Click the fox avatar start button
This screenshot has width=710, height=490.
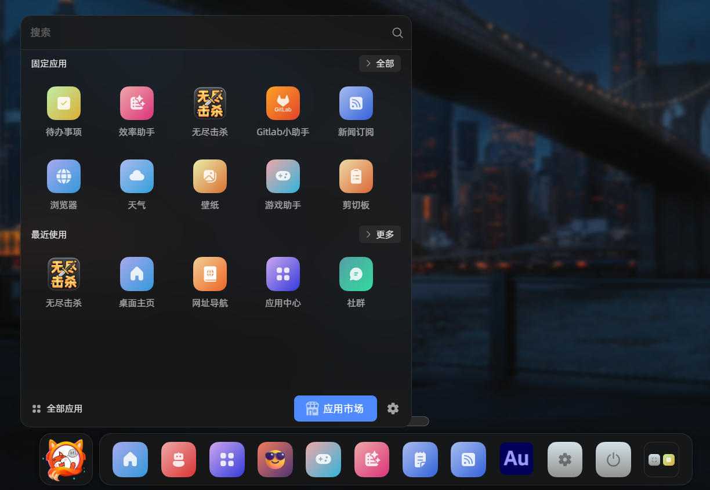coord(66,459)
